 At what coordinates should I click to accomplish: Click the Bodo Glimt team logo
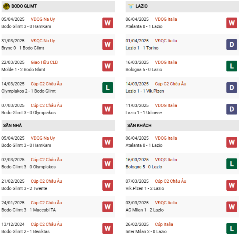6,6
